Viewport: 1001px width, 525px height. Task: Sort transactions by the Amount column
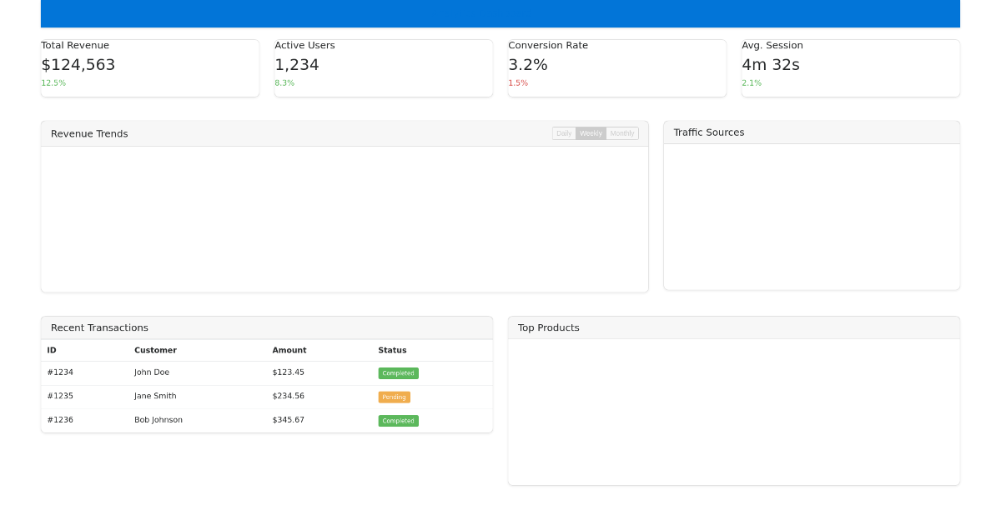pos(289,349)
